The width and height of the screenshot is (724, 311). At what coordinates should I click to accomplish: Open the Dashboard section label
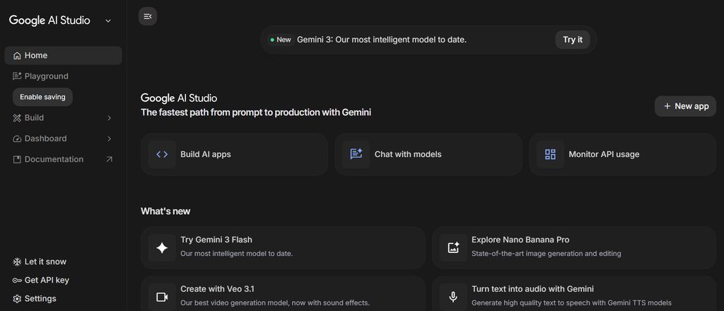point(45,139)
